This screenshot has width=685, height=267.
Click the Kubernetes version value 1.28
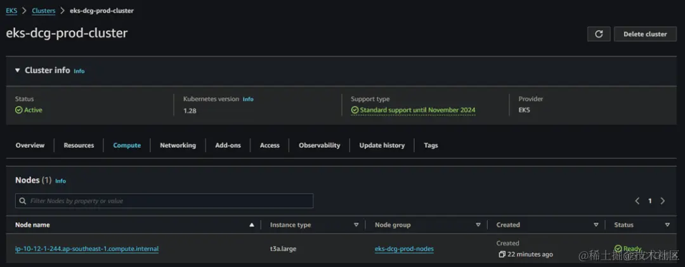[190, 110]
